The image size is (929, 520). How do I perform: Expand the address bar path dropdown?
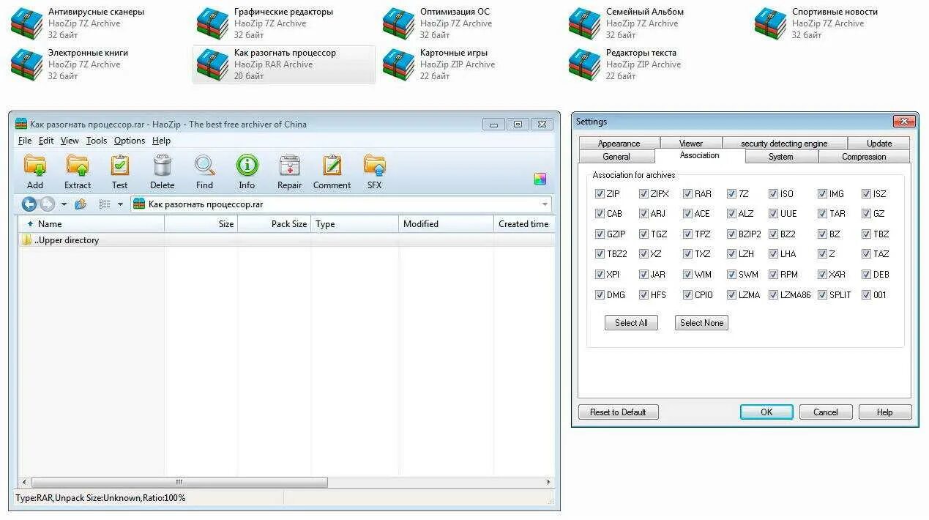[545, 204]
